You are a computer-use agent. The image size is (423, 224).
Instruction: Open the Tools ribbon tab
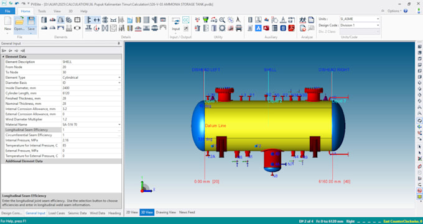(x=42, y=11)
